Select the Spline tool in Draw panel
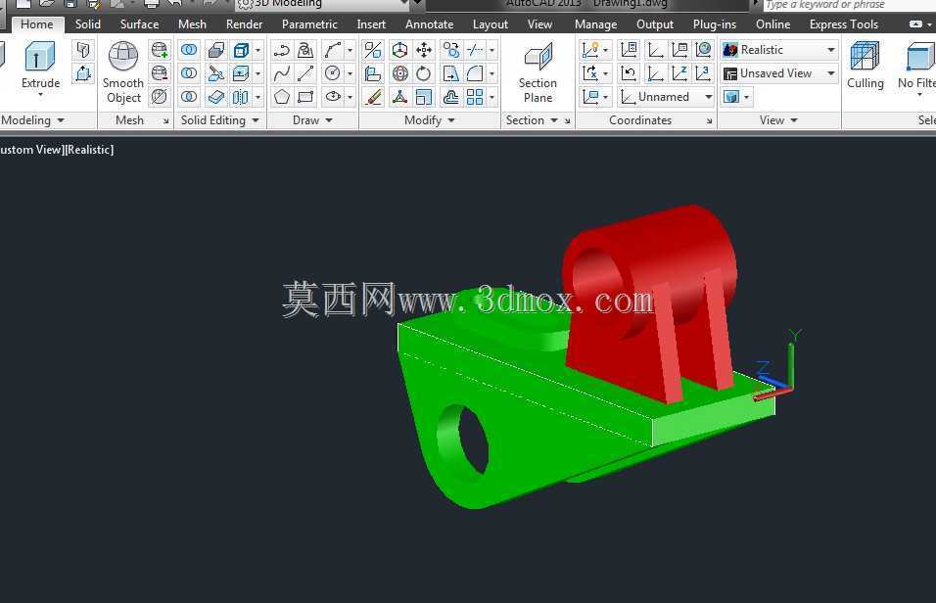The image size is (936, 603). pos(281,73)
